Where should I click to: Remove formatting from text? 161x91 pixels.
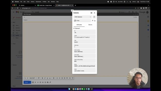click(x=73, y=78)
